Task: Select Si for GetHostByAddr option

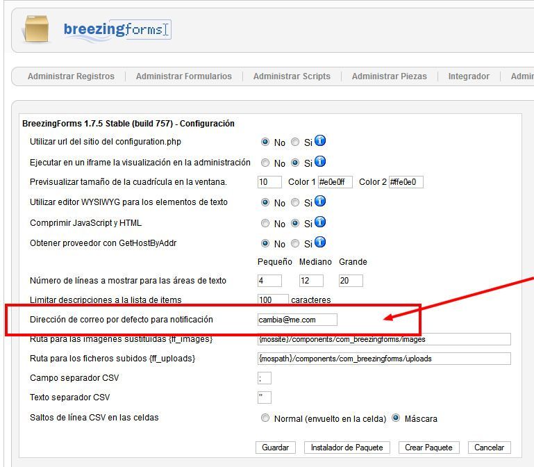Action: pyautogui.click(x=295, y=243)
